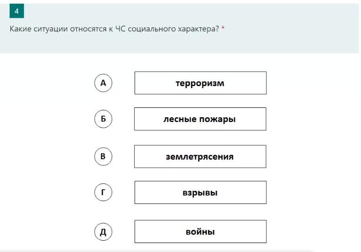Choose the circle labeled В
The image size is (361, 252).
click(103, 156)
